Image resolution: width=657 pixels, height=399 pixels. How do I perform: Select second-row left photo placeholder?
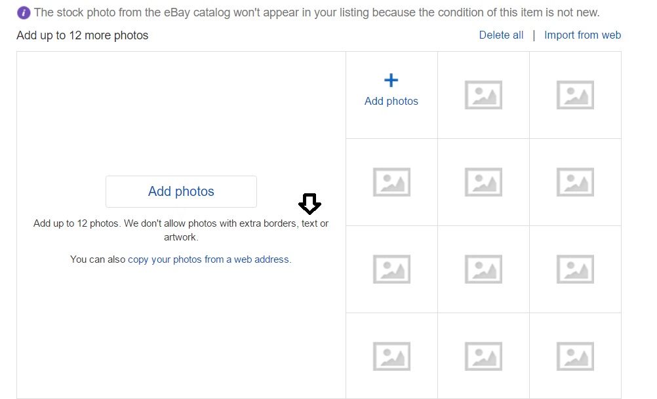(x=391, y=182)
